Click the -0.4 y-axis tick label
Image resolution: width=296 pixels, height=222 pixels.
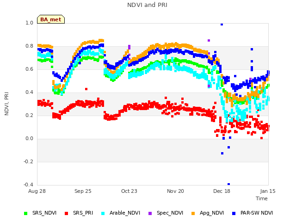click(x=28, y=185)
